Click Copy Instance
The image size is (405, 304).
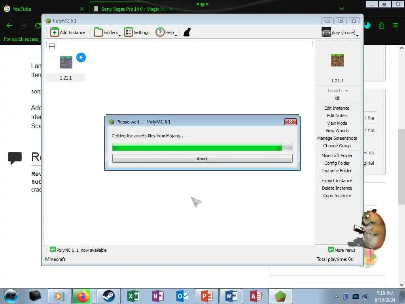click(x=337, y=196)
